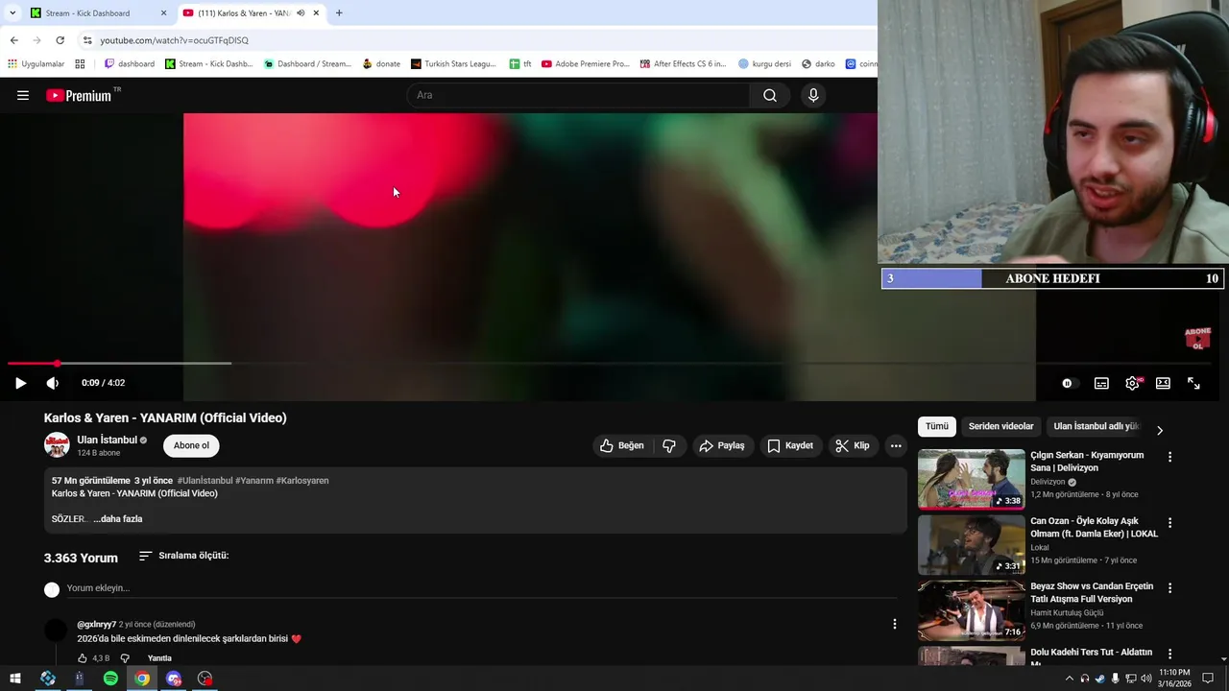Open Çılgın Serkan video thumbnail
This screenshot has width=1229, height=691.
972,479
